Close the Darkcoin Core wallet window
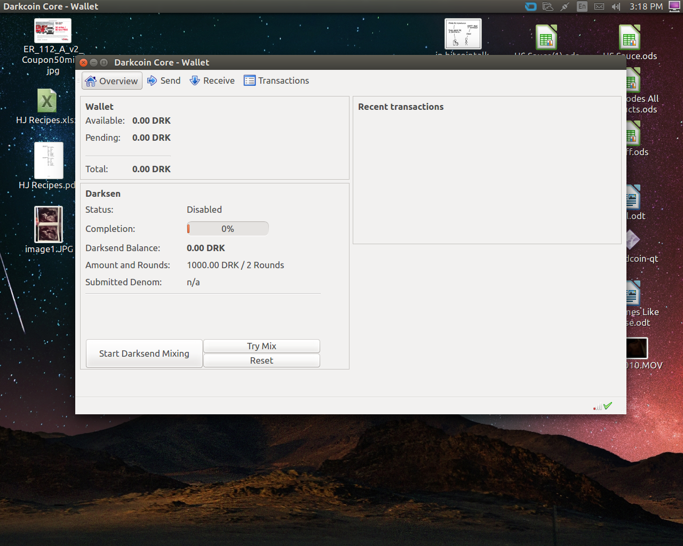This screenshot has height=546, width=683. tap(83, 62)
